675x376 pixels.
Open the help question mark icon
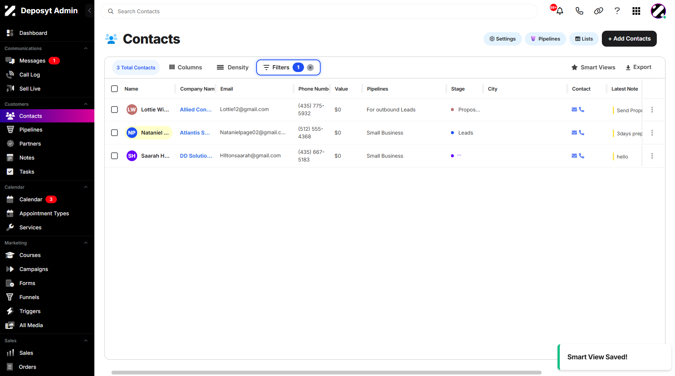(617, 11)
